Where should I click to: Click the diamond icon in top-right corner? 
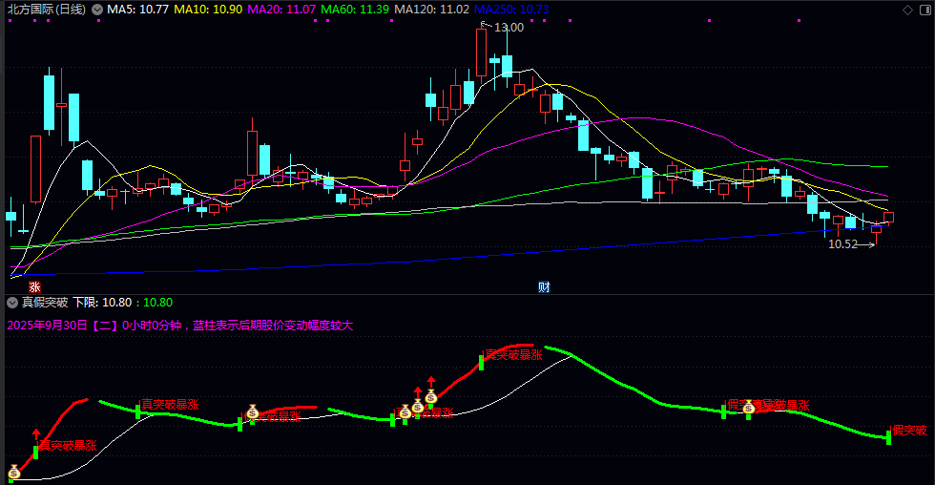click(907, 10)
